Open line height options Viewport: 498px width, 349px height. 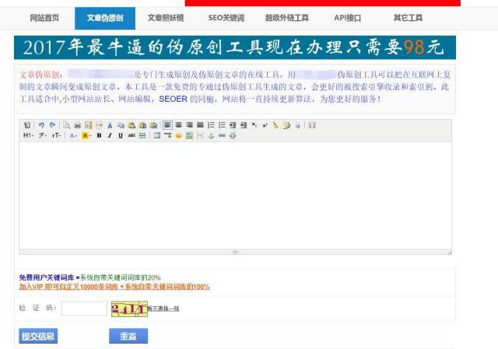pyautogui.click(x=142, y=135)
